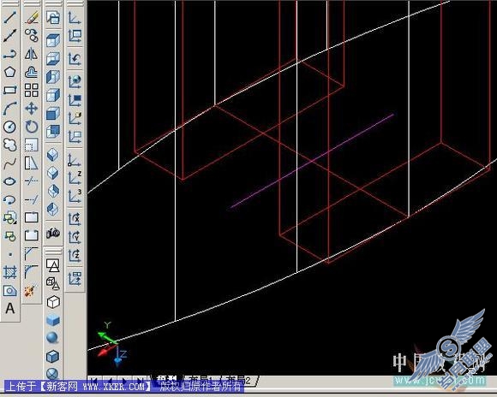Viewport: 497px width, 397px height.
Task: Switch to Top view
Action: coord(53,40)
